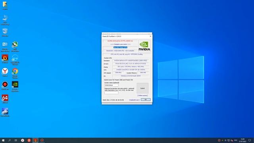Select the This PC desktop icon
This screenshot has width=254, height=143.
click(5, 20)
